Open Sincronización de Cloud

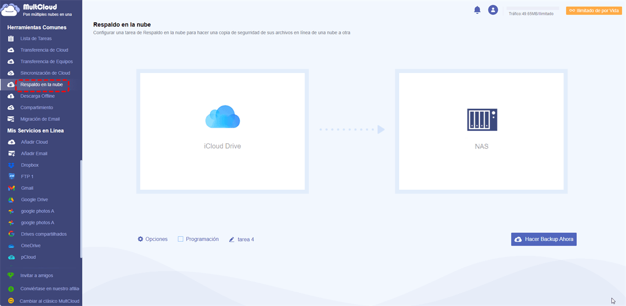[45, 73]
